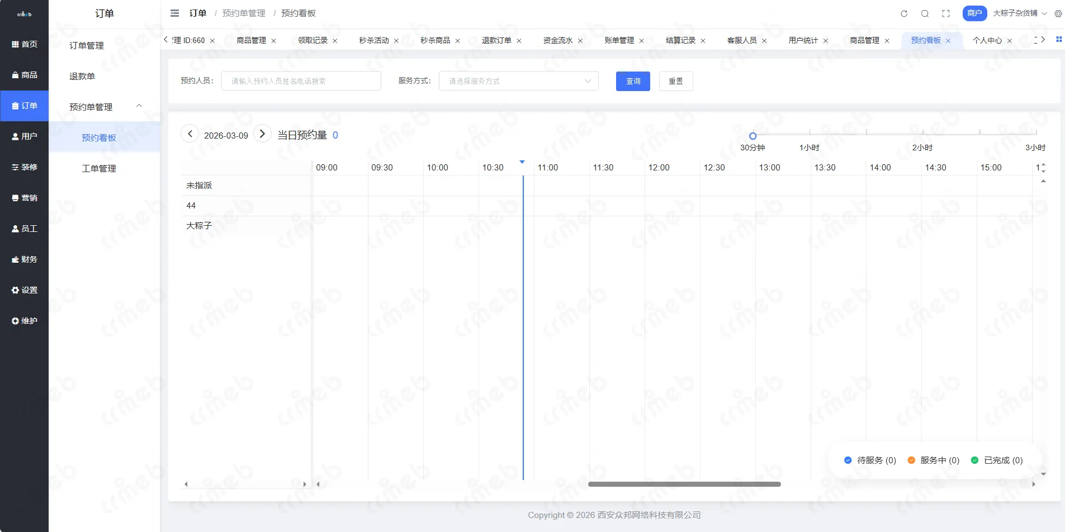
Task: Switch to the 结算记录 tab
Action: [680, 40]
